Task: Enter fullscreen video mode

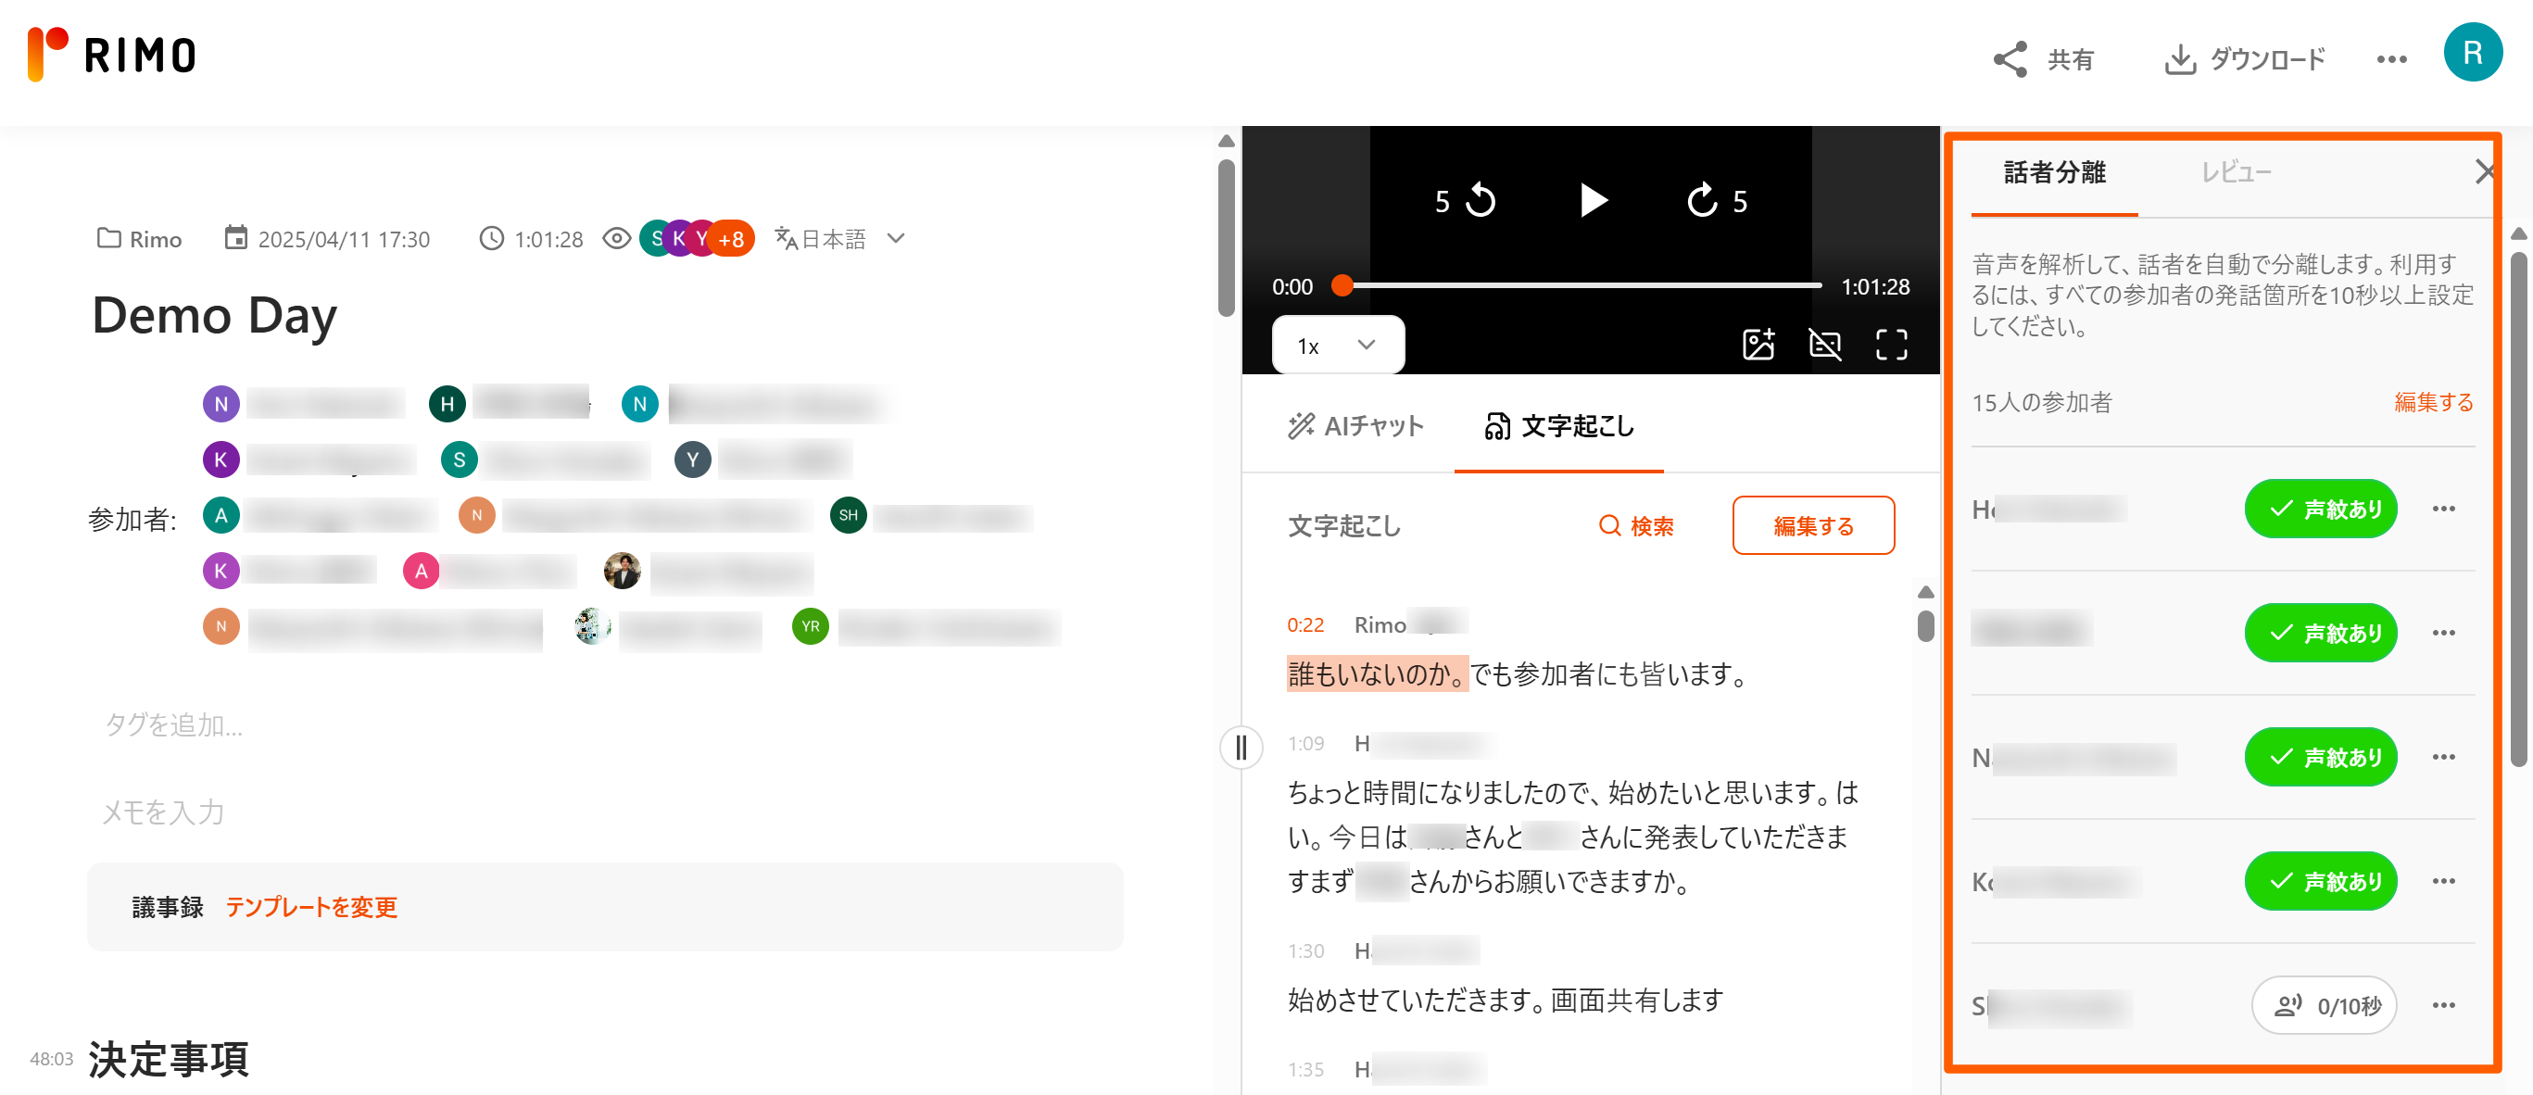Action: (x=1890, y=344)
